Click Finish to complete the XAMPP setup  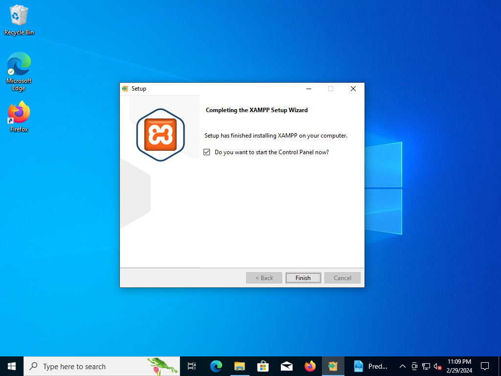pos(303,278)
